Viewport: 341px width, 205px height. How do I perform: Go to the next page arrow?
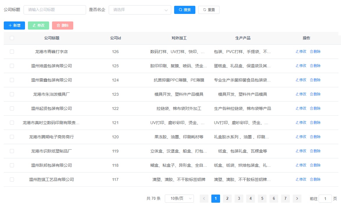click(297, 199)
